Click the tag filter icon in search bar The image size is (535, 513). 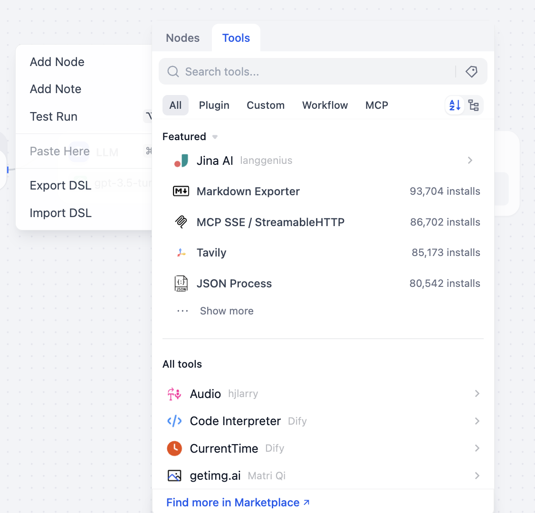(471, 72)
